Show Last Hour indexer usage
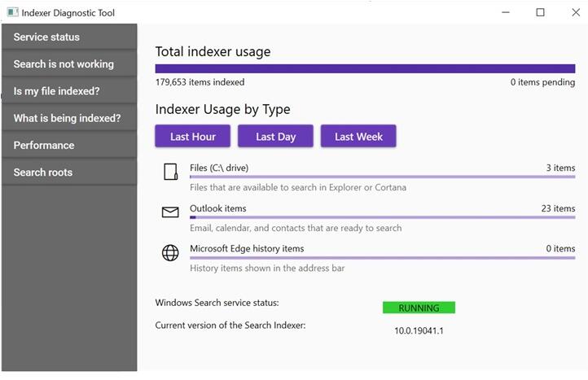The height and width of the screenshot is (380, 588). pos(193,137)
